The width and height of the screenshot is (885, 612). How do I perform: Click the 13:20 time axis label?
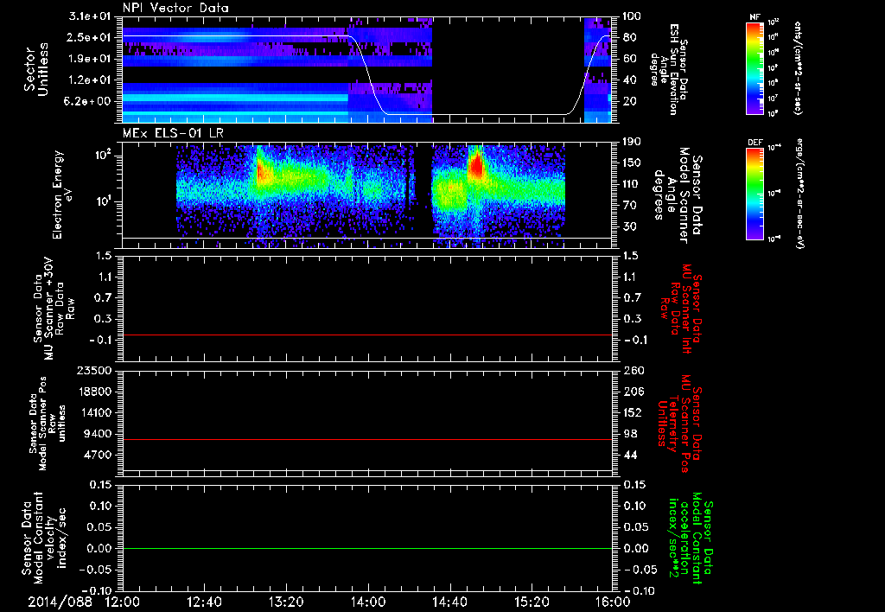pos(286,602)
